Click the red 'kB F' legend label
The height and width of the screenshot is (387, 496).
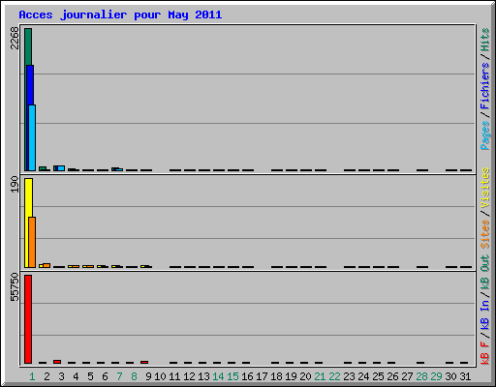(485, 353)
